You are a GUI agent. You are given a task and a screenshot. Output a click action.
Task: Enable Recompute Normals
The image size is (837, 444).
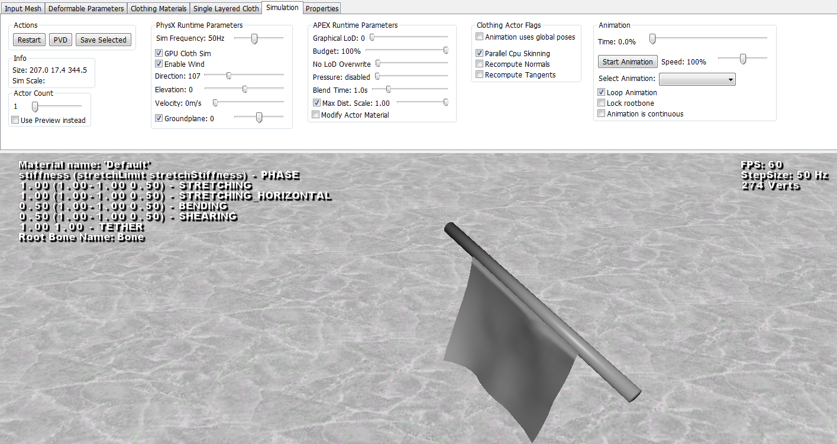tap(479, 64)
